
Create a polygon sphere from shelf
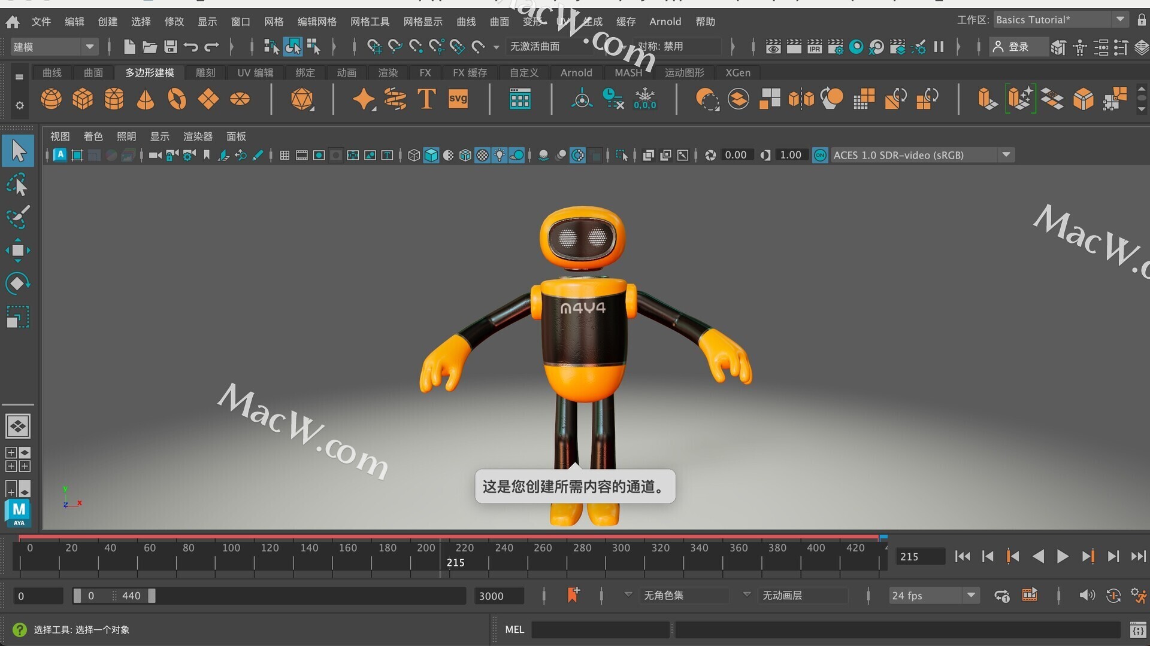click(51, 99)
